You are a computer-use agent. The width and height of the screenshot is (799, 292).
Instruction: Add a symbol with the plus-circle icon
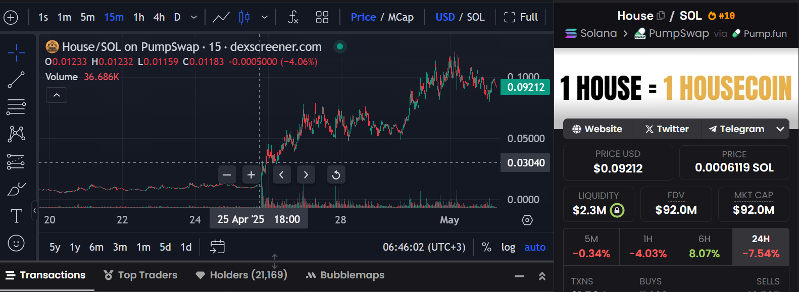(11, 17)
